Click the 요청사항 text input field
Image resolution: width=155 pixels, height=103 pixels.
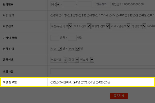tap(102, 71)
